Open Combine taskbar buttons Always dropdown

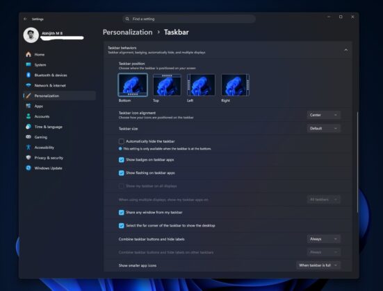(324, 239)
